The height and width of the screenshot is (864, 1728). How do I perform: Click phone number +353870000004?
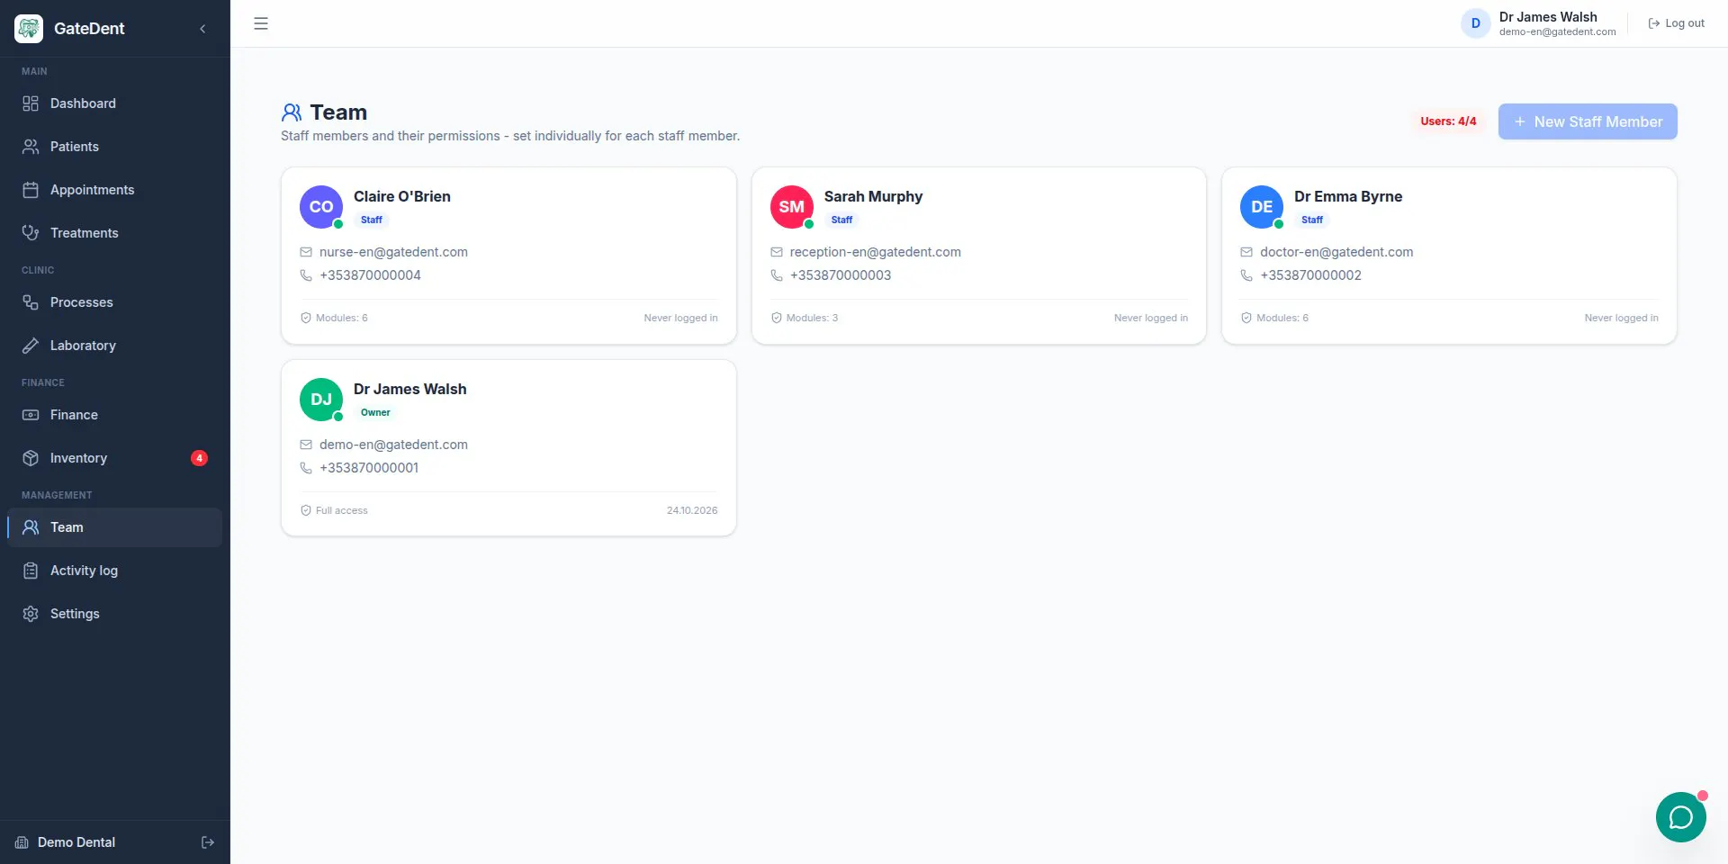pyautogui.click(x=370, y=275)
